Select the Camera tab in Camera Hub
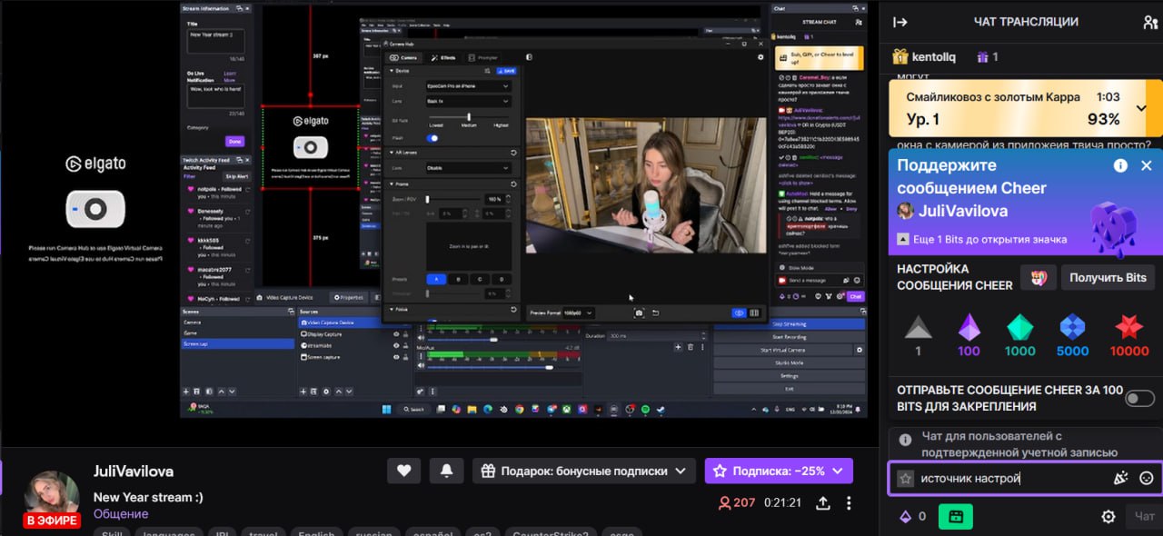 403,57
